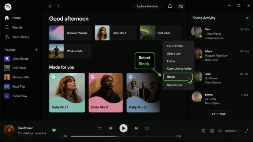Open Harry Styles artist link
The width and height of the screenshot is (253, 142).
(x=213, y=103)
